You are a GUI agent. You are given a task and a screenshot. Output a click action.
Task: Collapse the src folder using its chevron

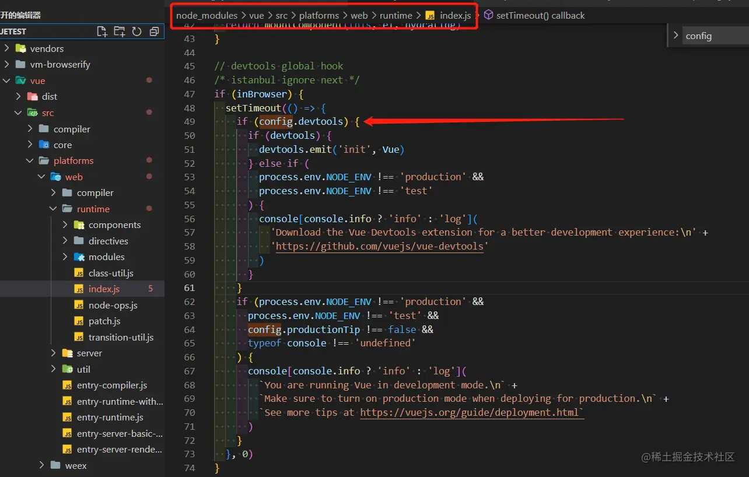click(19, 113)
